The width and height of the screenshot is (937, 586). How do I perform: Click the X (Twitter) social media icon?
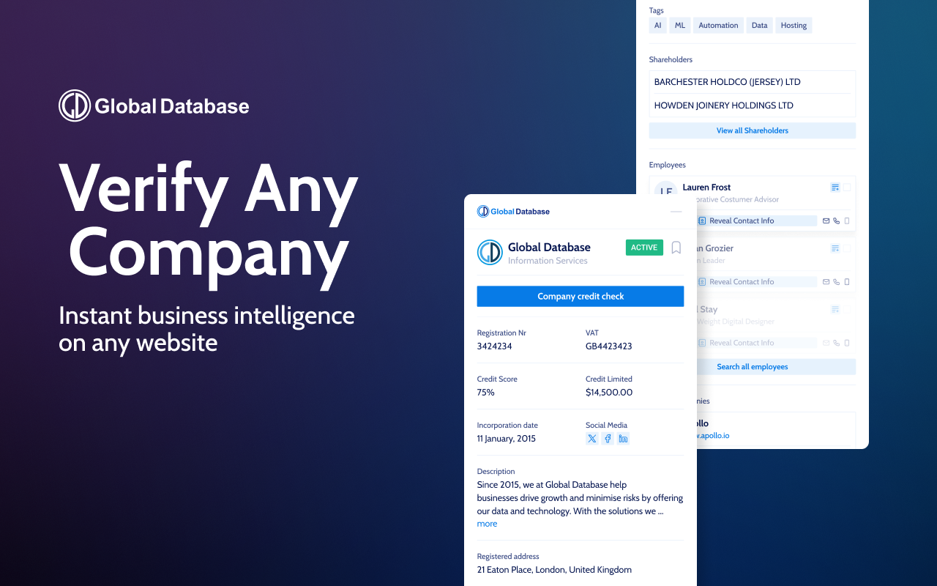[x=592, y=439]
